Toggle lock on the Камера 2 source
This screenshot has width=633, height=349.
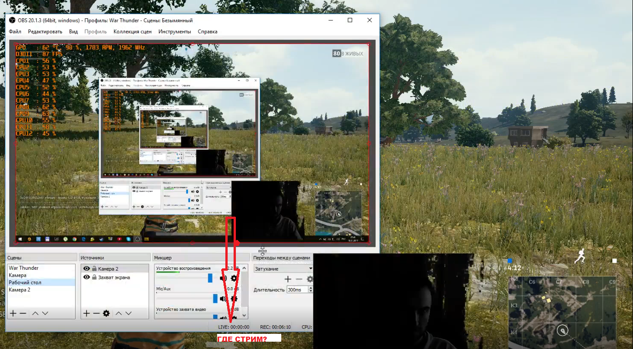[x=94, y=269]
